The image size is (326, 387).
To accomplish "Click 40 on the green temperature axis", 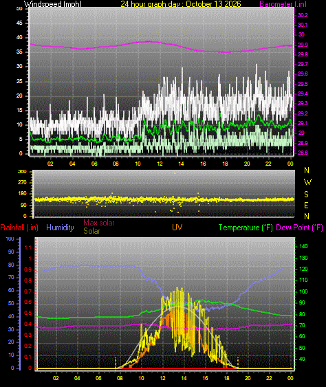I will (x=302, y=359).
